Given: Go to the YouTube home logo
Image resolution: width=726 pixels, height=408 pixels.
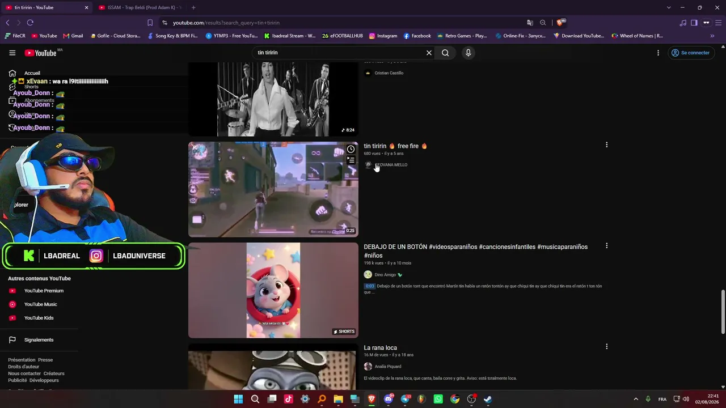Looking at the screenshot, I should point(41,53).
